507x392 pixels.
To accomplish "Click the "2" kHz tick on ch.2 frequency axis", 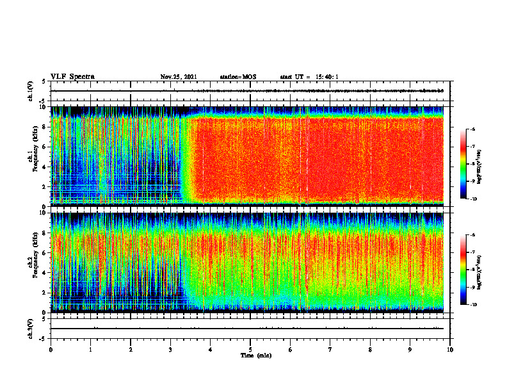I will [x=45, y=293].
